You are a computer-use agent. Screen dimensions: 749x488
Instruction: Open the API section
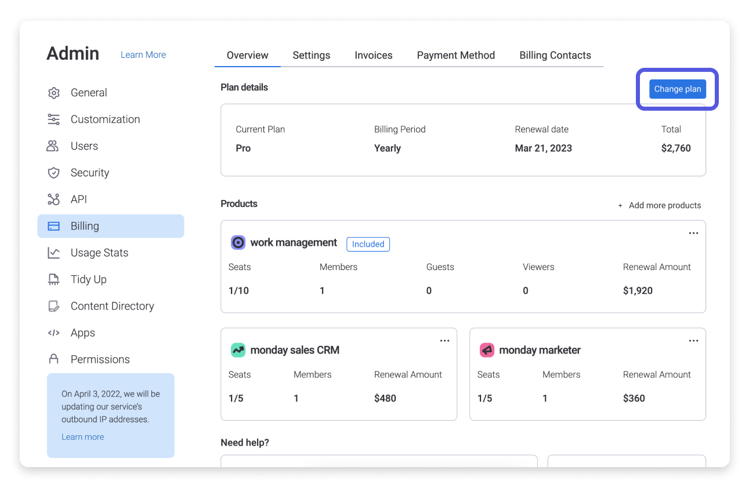coord(79,199)
